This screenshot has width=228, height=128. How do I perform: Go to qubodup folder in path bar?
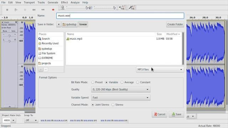(69, 25)
